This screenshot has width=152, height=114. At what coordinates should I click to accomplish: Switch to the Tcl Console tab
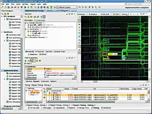(34, 108)
